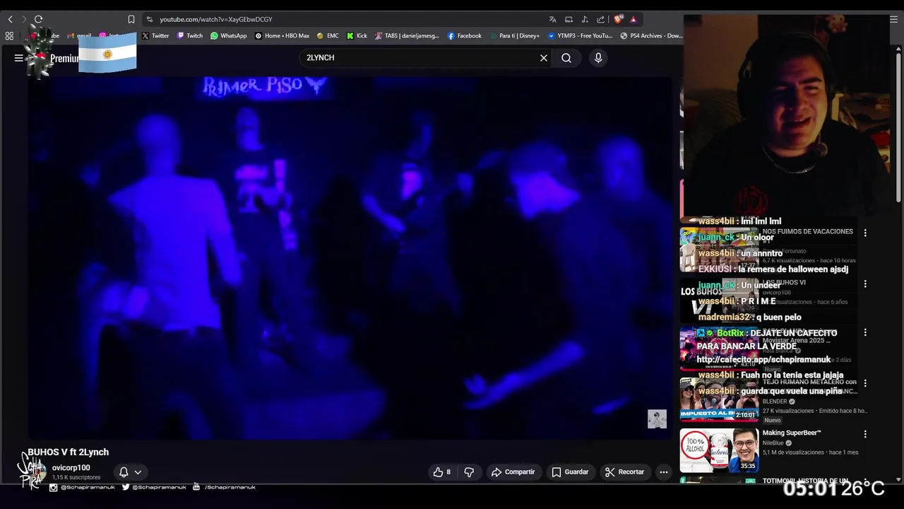Screen dimensions: 904x509
Task: Open the Para ti Disney+ bookmark
Action: (514, 35)
